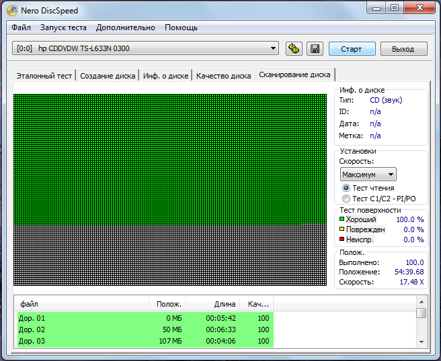Open the Дополнительно menu
441x361 pixels.
[126, 28]
